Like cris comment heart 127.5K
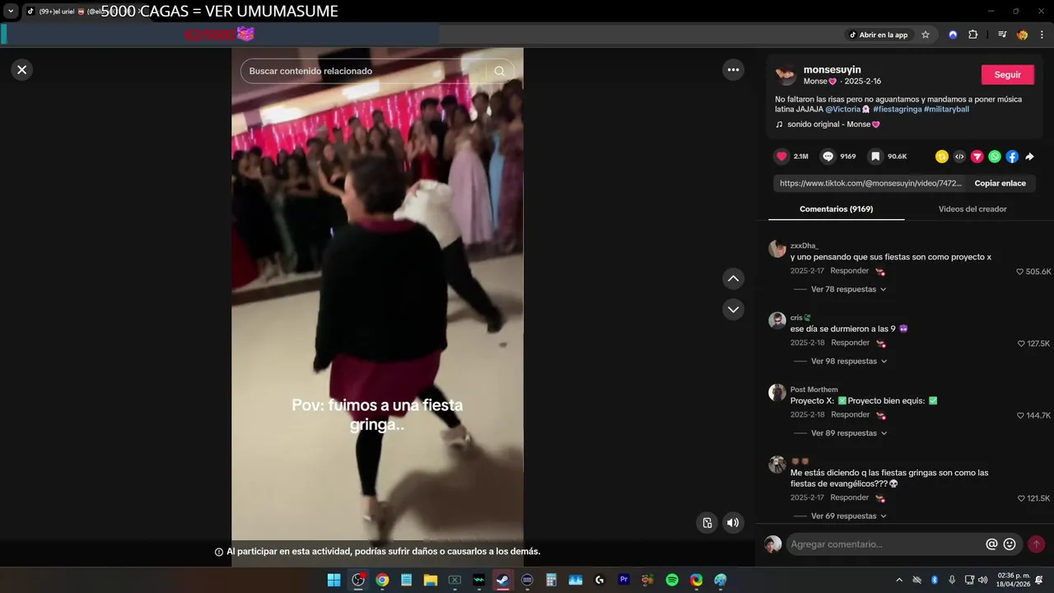The height and width of the screenshot is (593, 1054). [x=1021, y=343]
